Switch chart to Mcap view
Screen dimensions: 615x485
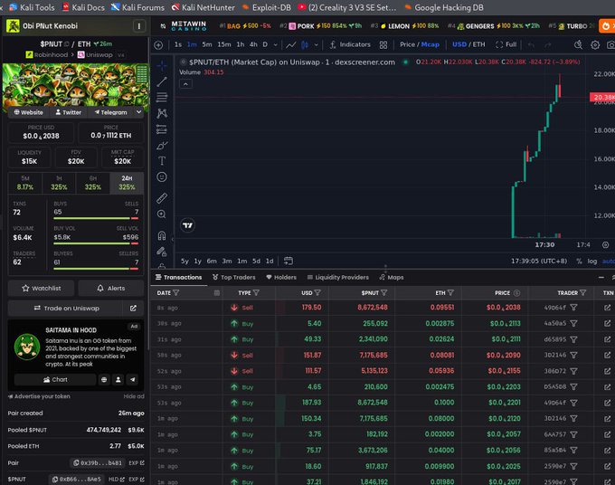430,44
